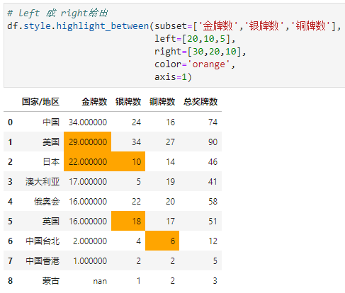Click the orange highlighted cell 22.000000
345x293 pixels.
point(87,161)
